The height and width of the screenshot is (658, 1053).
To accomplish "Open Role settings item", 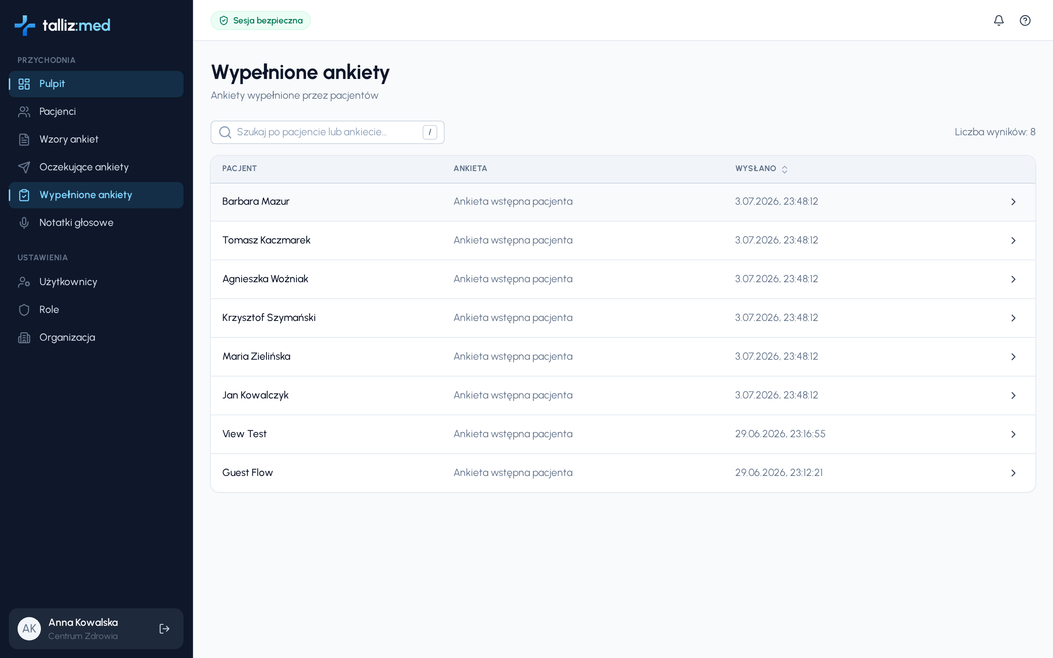I will [96, 310].
